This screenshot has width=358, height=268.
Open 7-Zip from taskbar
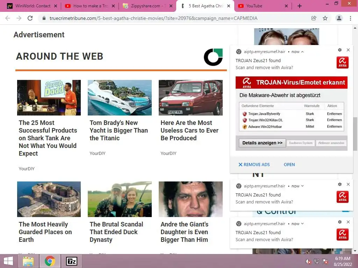tap(72, 261)
